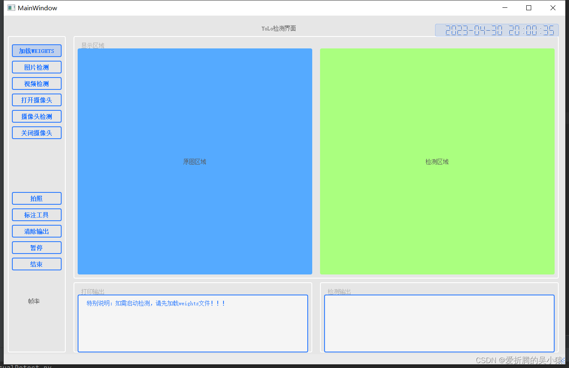The height and width of the screenshot is (368, 569).
Task: Begin 摄像头检测 camera detection
Action: tap(37, 117)
